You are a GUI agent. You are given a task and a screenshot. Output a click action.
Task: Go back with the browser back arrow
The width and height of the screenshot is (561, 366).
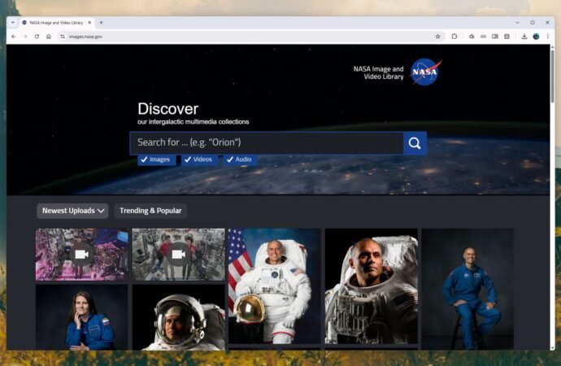(x=14, y=37)
